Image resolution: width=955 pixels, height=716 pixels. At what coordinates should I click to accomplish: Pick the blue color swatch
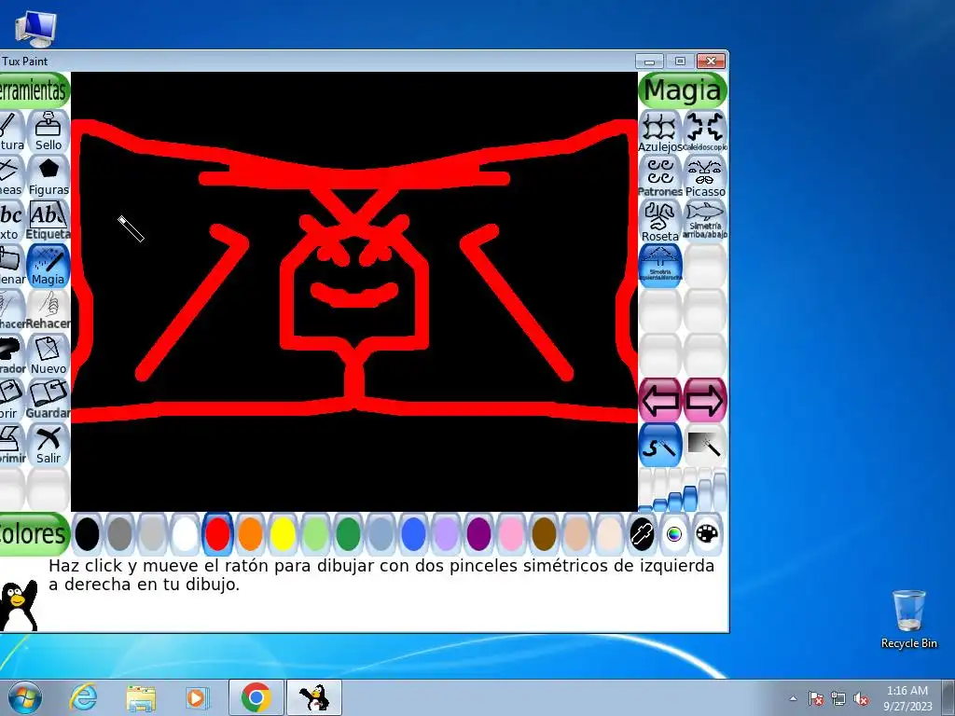(413, 534)
